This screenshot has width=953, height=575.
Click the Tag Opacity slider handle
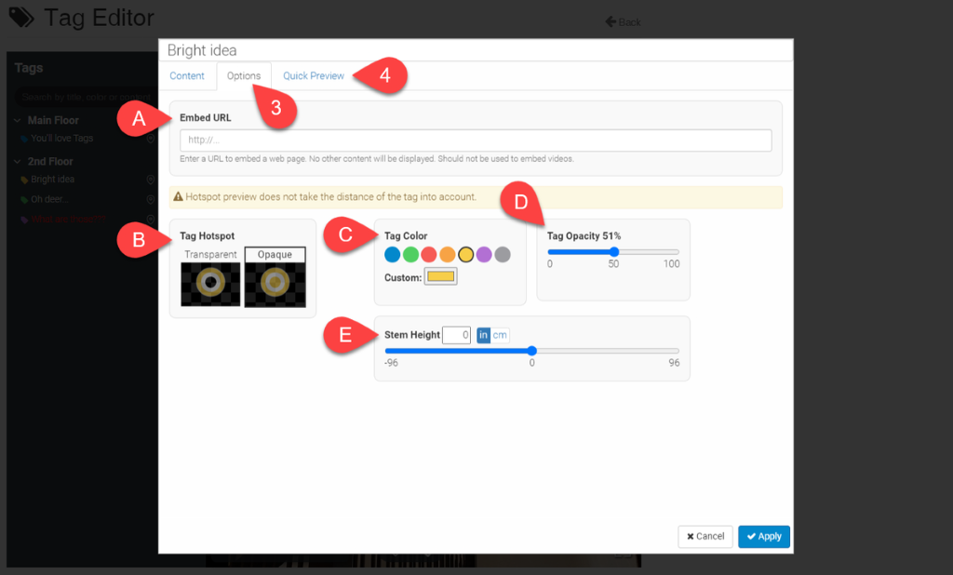tap(614, 252)
